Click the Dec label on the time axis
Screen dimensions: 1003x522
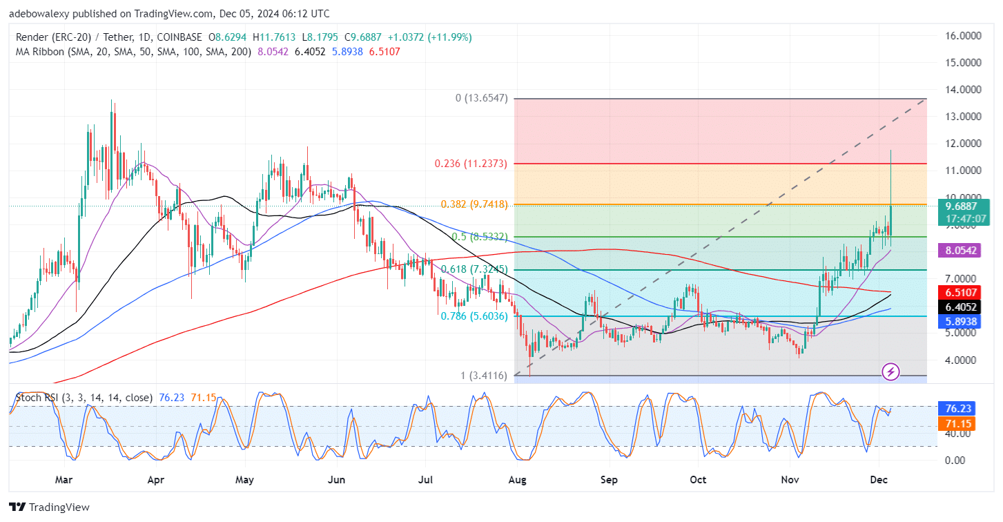tap(879, 478)
